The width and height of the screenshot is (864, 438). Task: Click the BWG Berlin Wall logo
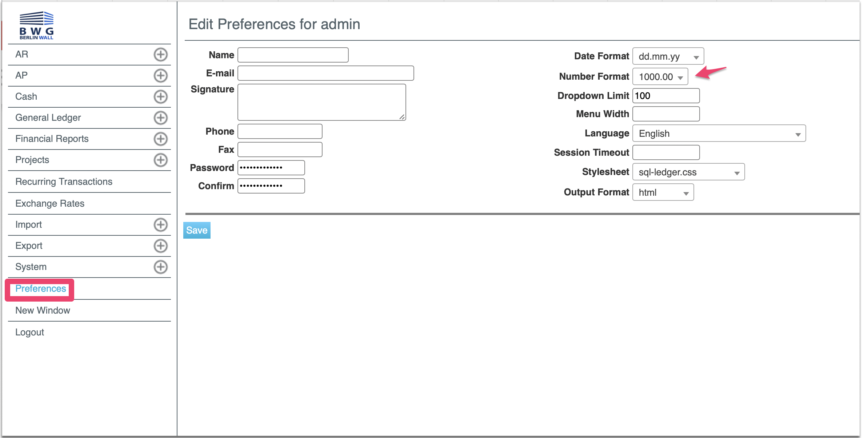click(36, 25)
